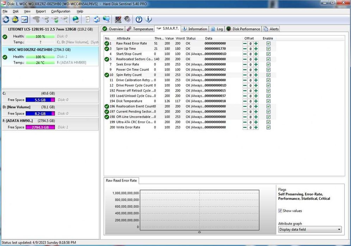The height and width of the screenshot is (246, 351).
Task: Click the yellow warning triangle toolbar icon
Action: (15, 20)
